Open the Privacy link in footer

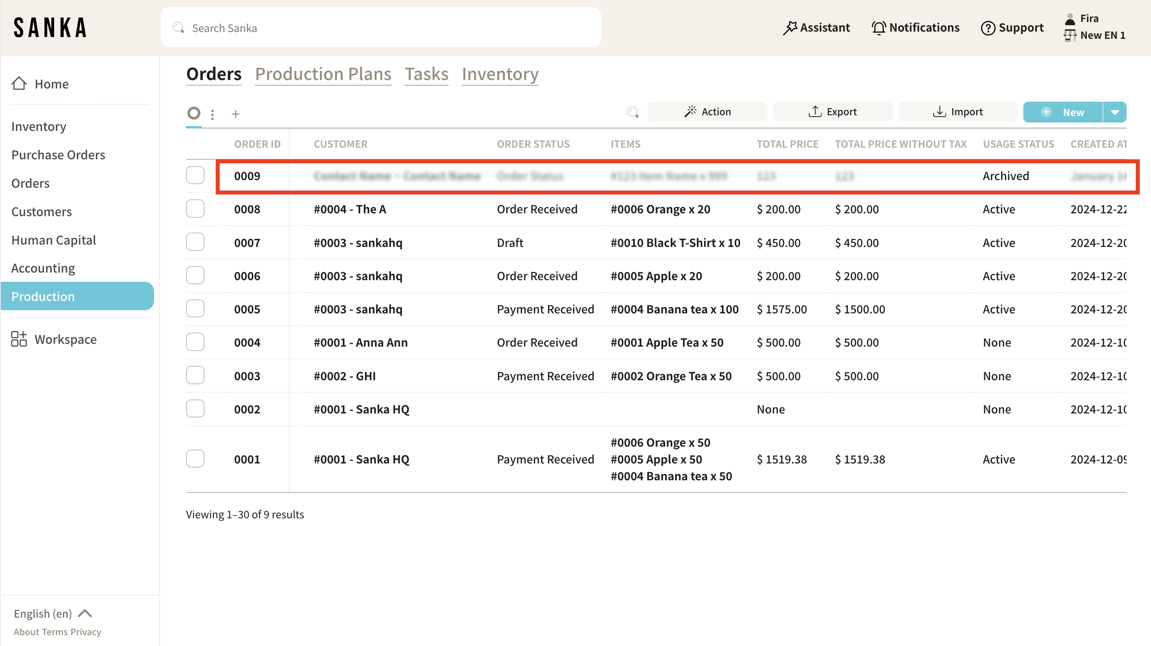click(86, 632)
